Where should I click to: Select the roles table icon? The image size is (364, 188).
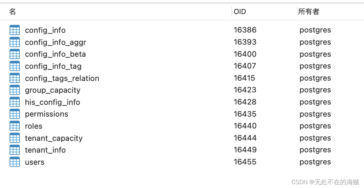[x=15, y=126]
